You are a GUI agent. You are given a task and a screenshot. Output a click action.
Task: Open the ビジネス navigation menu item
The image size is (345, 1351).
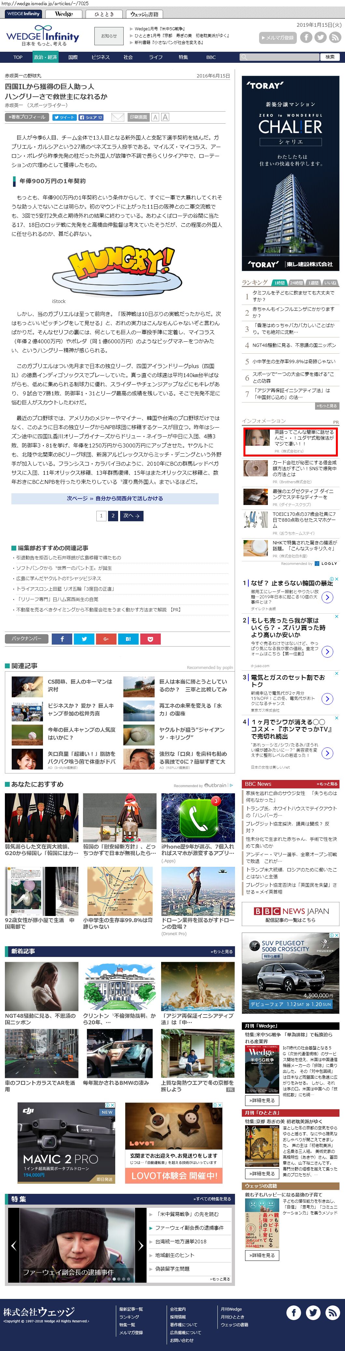100,57
